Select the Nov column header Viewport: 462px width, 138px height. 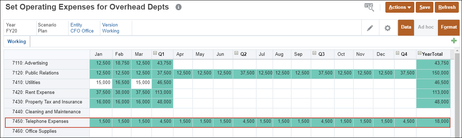(x=363, y=54)
